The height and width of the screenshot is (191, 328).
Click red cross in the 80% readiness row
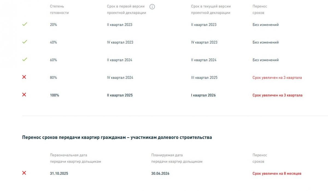pyautogui.click(x=24, y=77)
